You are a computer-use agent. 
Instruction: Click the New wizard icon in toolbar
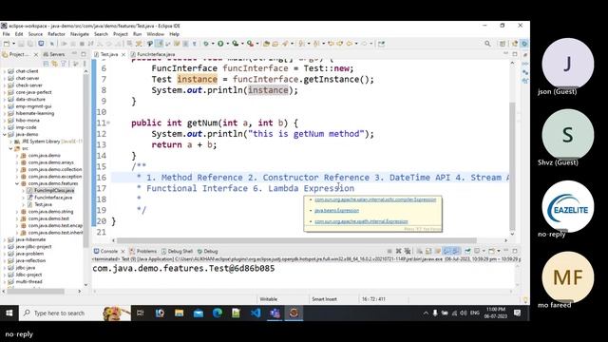[7, 44]
